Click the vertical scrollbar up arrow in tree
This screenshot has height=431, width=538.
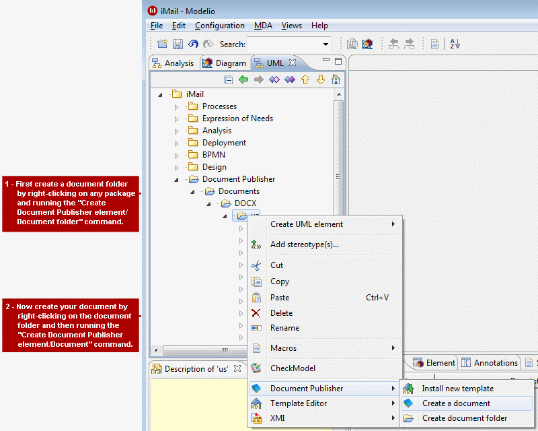click(339, 94)
